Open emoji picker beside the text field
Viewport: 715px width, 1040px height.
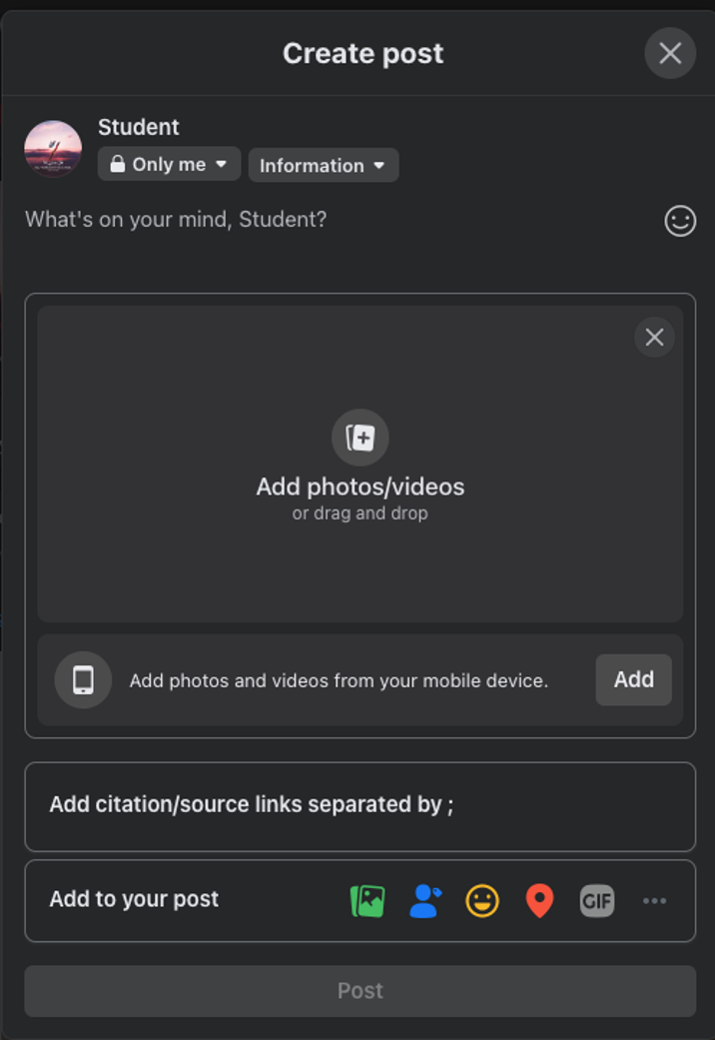tap(680, 221)
